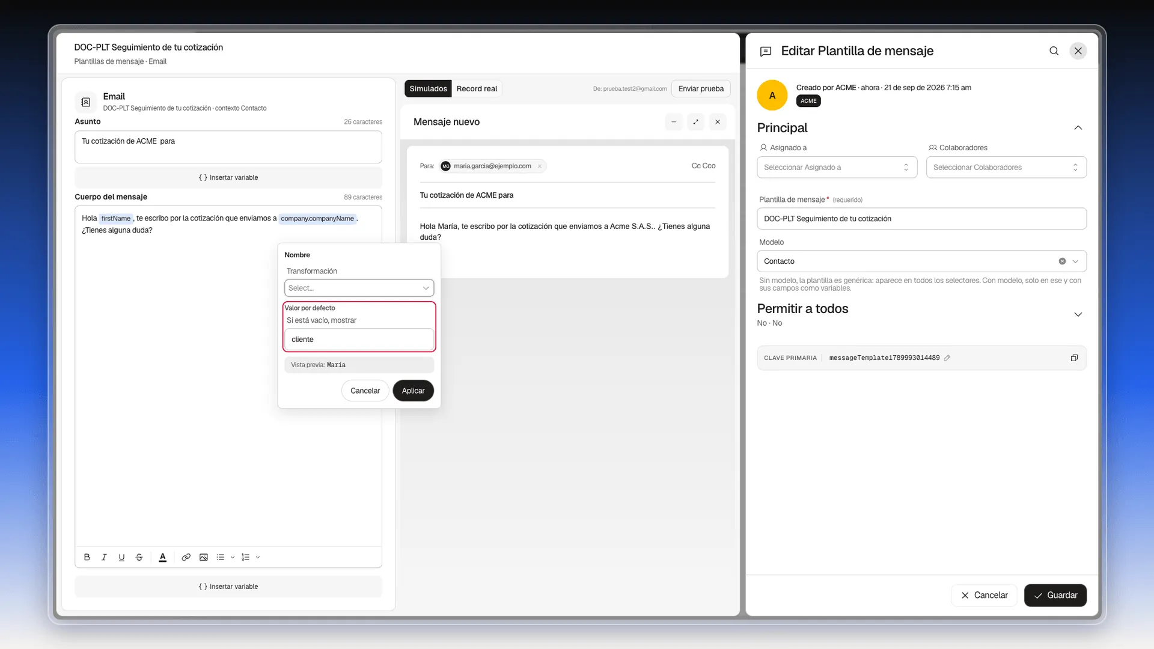Cancel the variable popup

point(365,391)
